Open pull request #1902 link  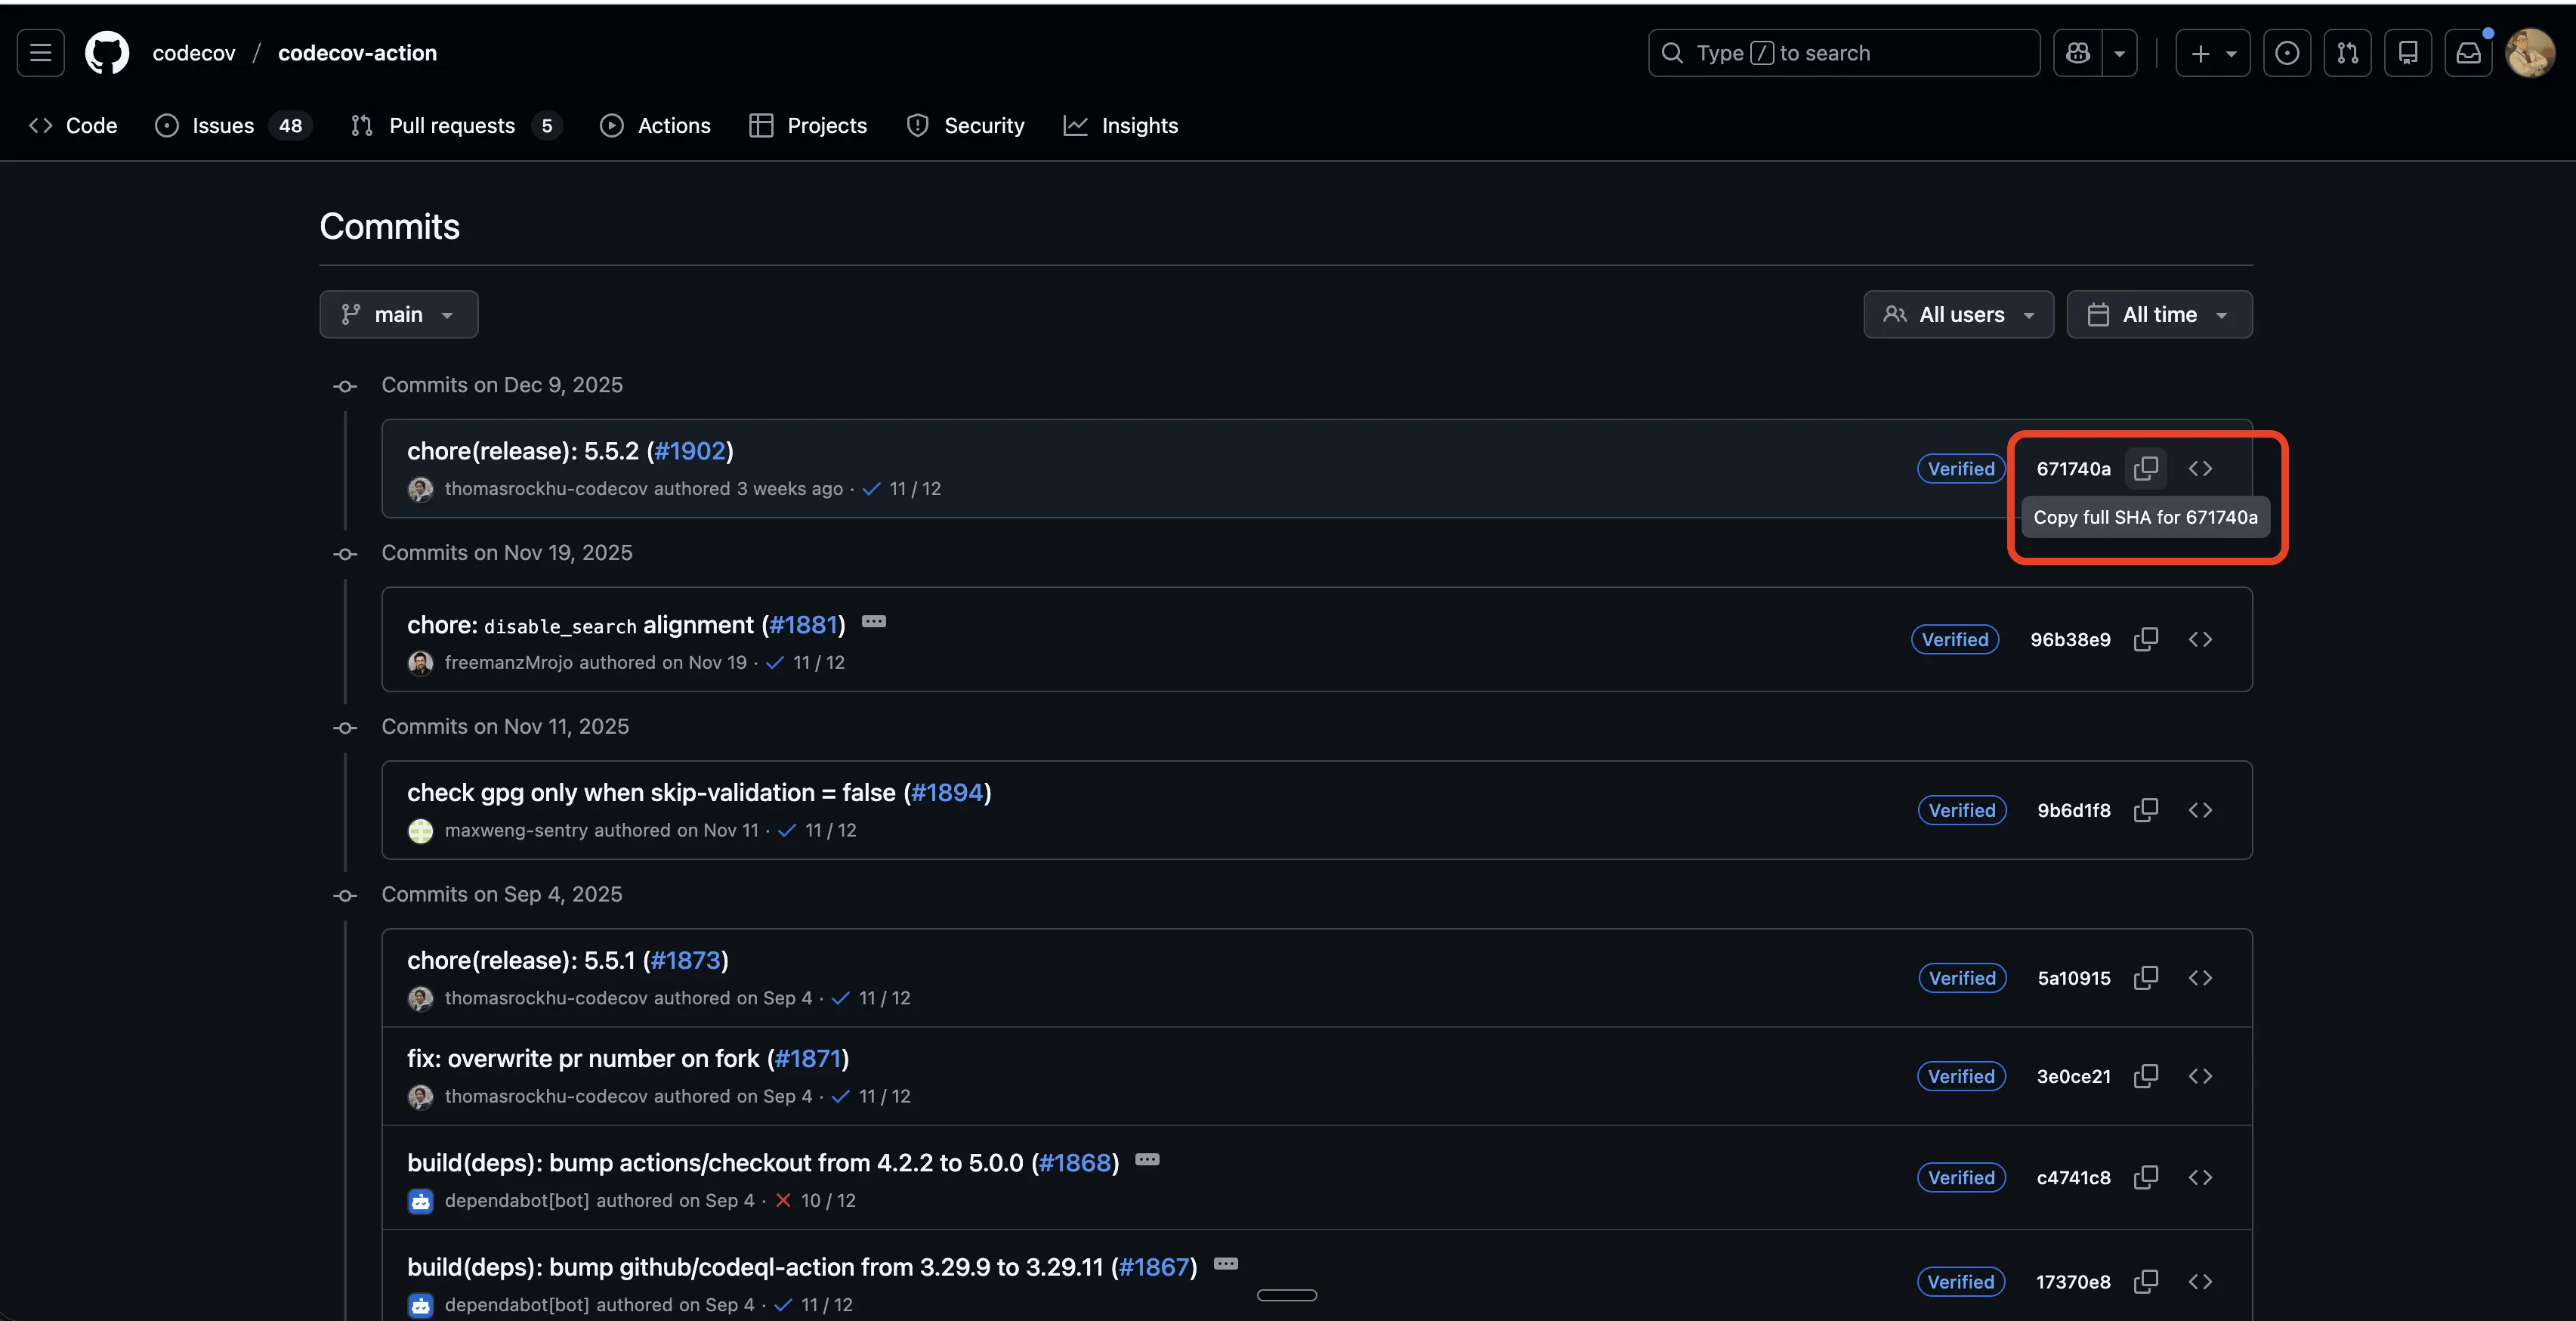[690, 451]
